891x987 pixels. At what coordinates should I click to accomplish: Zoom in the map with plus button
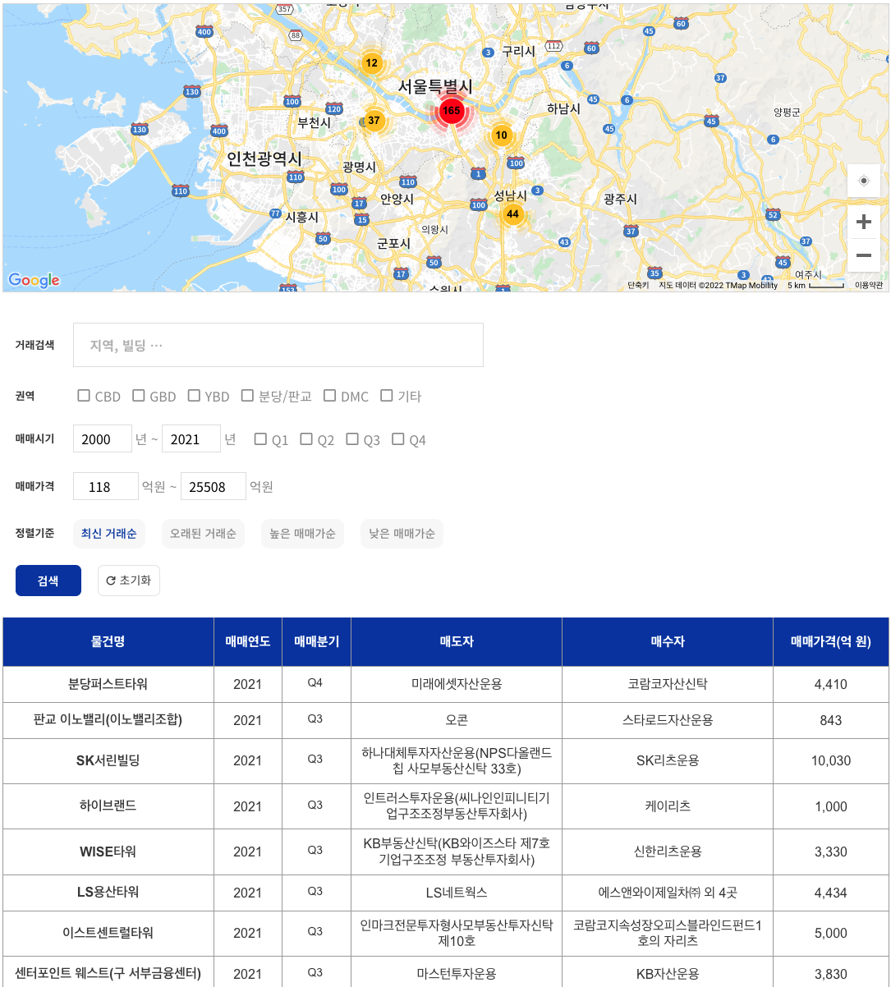(x=864, y=222)
